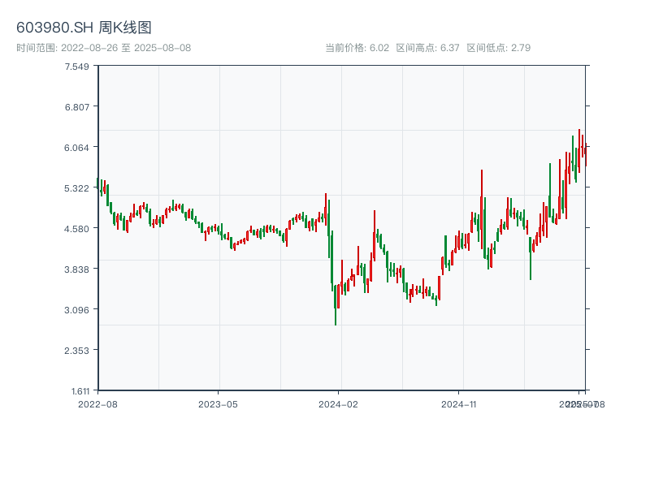650x487 pixels.
Task: Click the 当前价格 6.02 label
Action: pos(357,48)
